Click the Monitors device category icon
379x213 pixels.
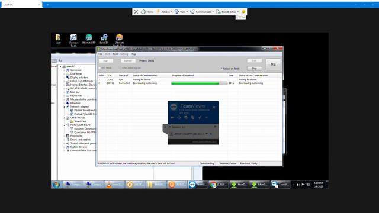pyautogui.click(x=68, y=103)
